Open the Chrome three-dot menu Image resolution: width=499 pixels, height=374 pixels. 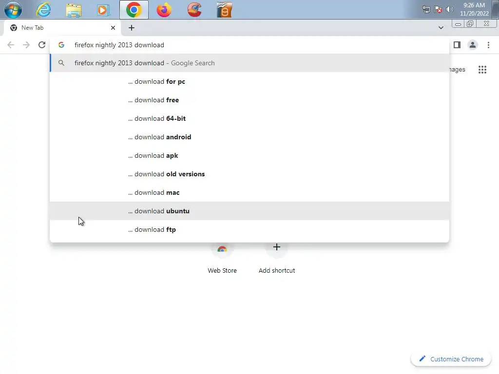click(x=488, y=45)
